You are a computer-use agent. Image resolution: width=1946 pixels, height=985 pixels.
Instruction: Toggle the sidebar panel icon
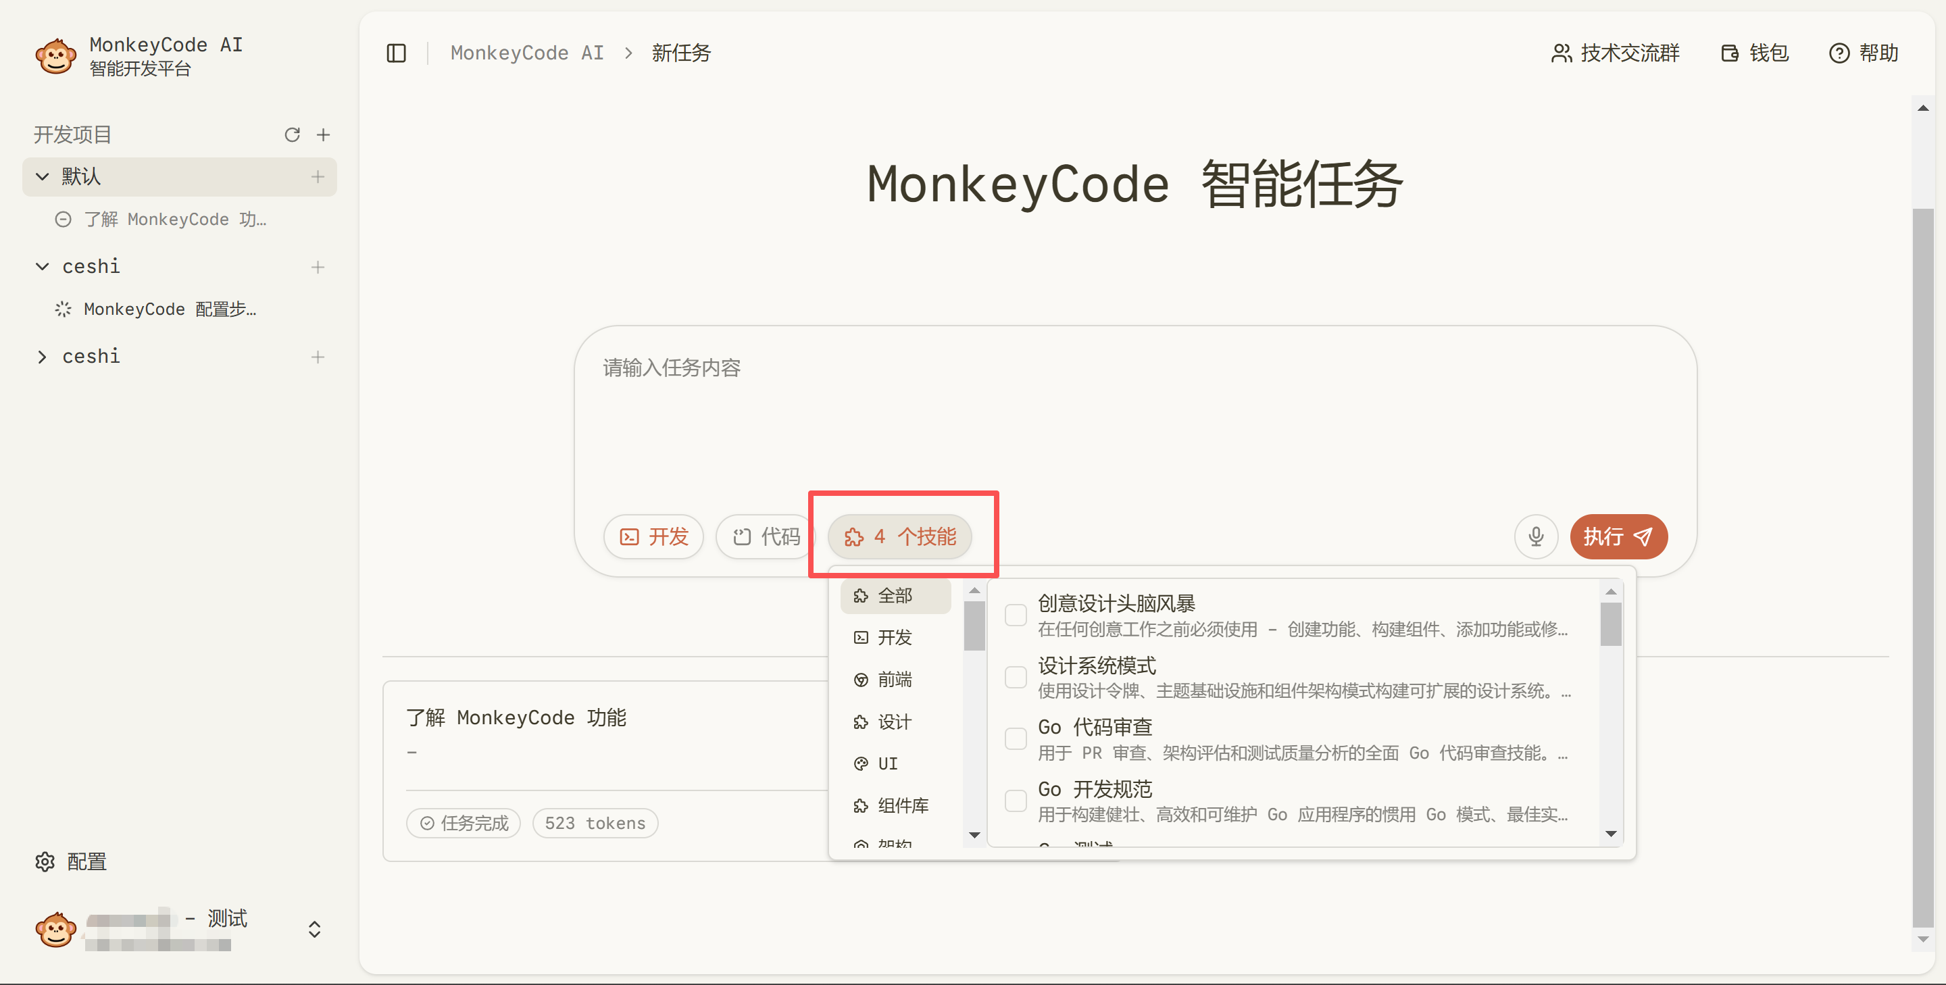[x=396, y=53]
